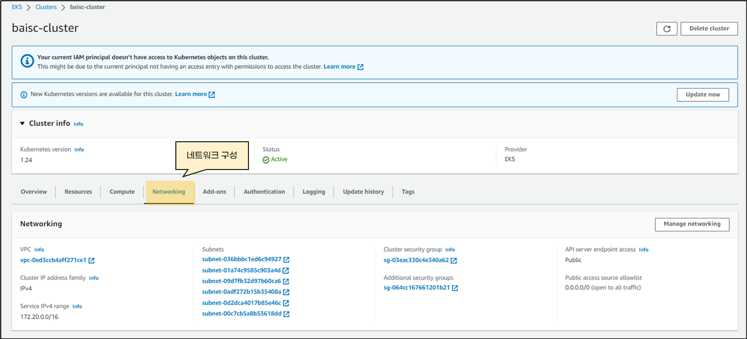Click the Update now button
The image size is (747, 339).
click(x=703, y=95)
